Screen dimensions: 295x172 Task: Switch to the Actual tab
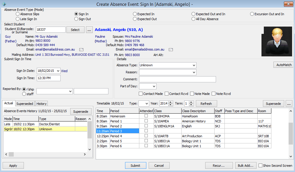tap(9, 103)
